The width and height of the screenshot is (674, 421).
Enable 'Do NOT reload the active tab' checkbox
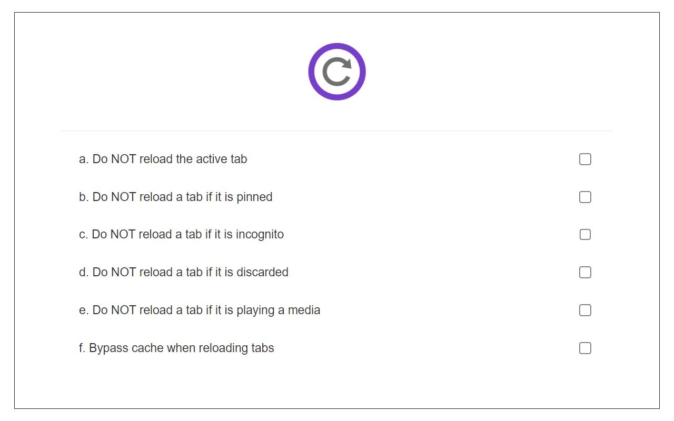point(585,159)
